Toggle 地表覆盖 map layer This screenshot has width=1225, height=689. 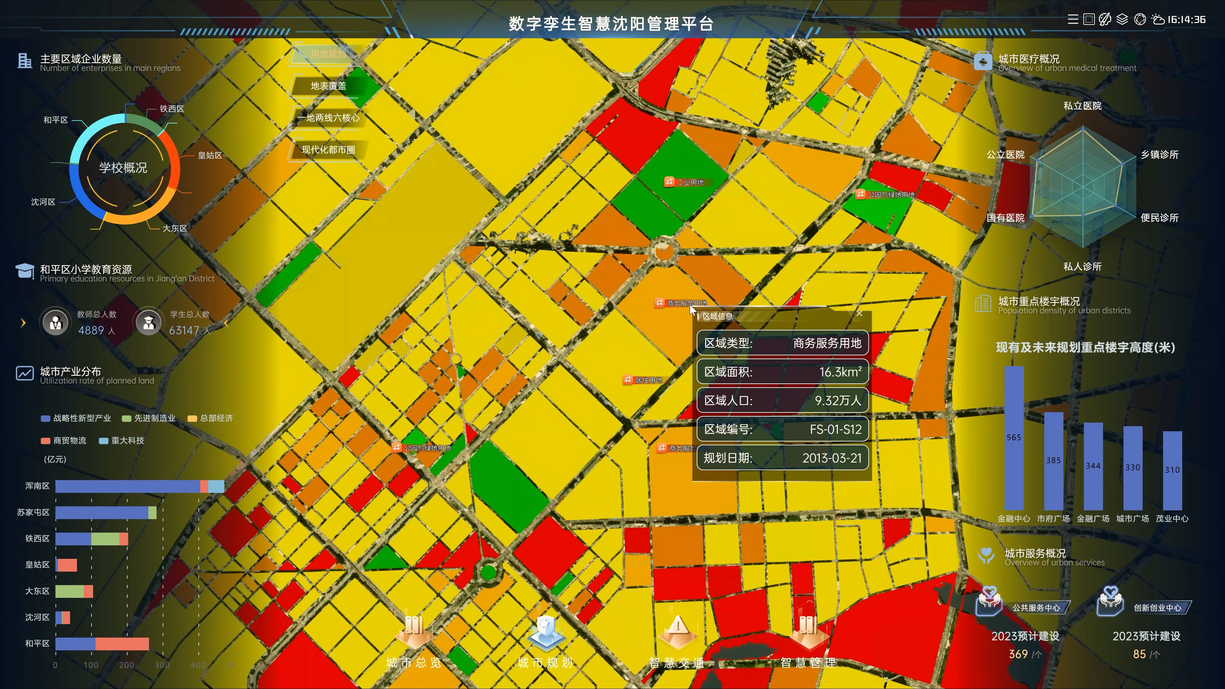click(x=328, y=86)
